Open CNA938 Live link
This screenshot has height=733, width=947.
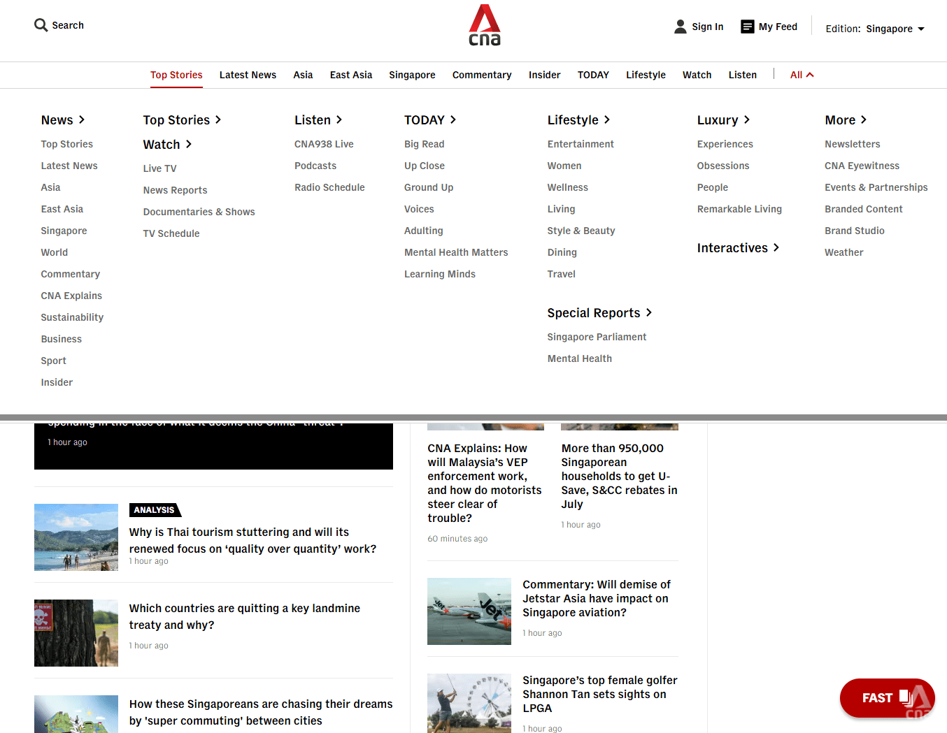324,144
